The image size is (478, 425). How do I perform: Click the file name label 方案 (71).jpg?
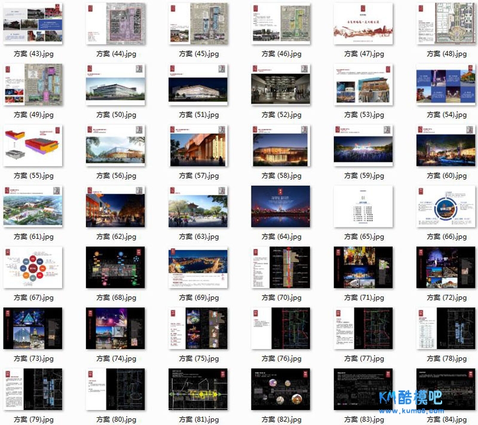coord(364,297)
